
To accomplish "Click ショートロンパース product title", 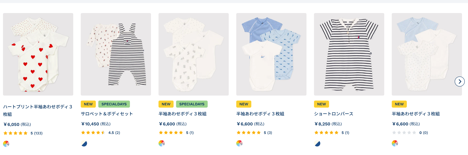I will tap(334, 114).
